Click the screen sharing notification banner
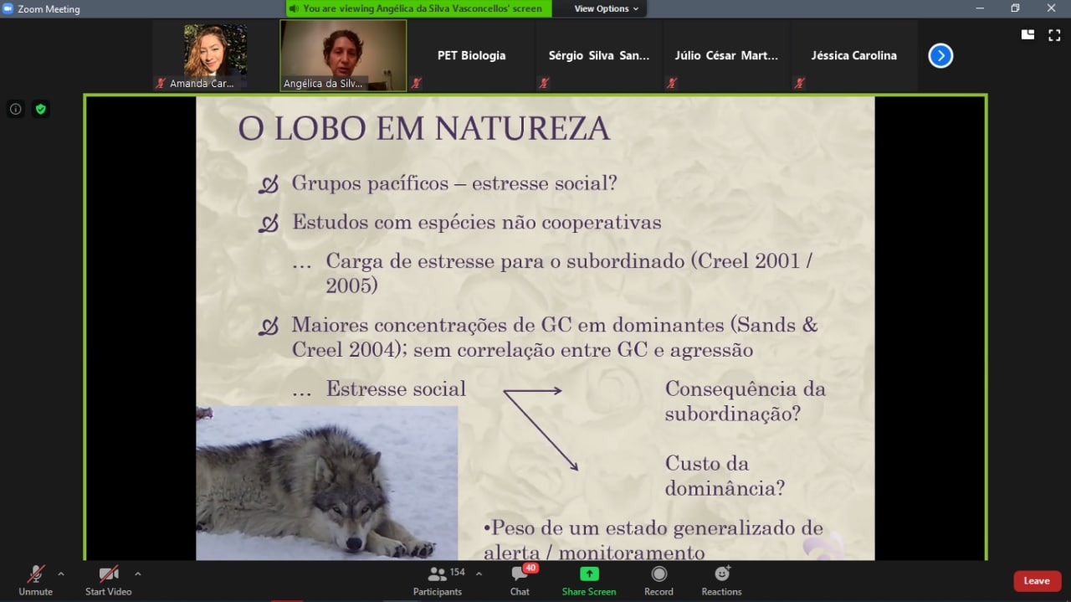 [x=419, y=8]
